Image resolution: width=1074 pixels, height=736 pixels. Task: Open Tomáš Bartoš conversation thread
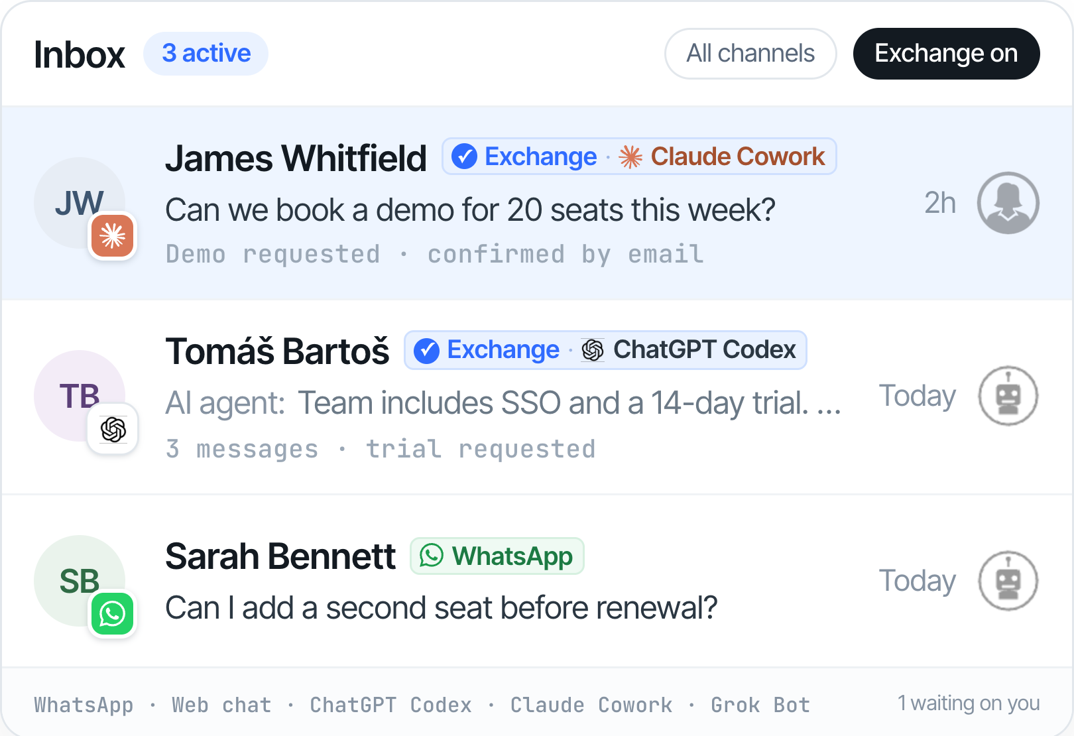pos(537,397)
